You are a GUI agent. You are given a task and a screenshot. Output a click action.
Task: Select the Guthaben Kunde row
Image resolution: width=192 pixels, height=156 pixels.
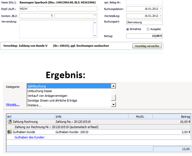(x=99, y=132)
